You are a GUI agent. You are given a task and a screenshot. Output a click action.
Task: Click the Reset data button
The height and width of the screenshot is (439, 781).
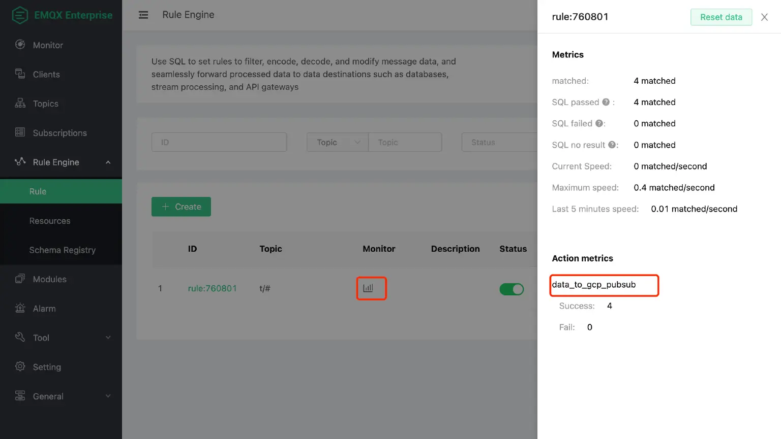pyautogui.click(x=720, y=17)
